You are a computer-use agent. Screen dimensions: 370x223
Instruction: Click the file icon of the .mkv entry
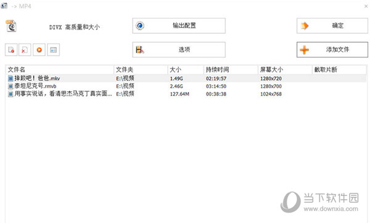(x=10, y=78)
